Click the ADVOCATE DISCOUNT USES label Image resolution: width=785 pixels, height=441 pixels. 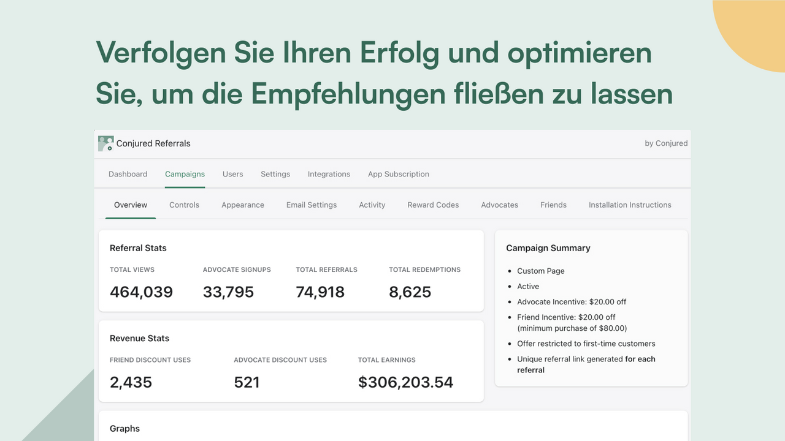pos(280,360)
